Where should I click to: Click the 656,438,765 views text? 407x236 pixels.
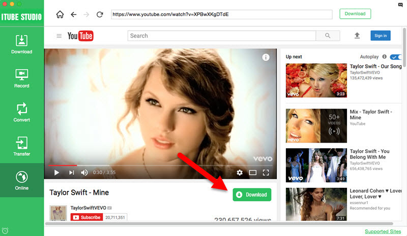366,168
